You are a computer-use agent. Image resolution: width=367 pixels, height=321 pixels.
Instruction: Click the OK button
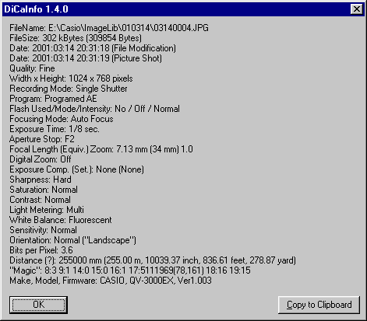point(38,305)
